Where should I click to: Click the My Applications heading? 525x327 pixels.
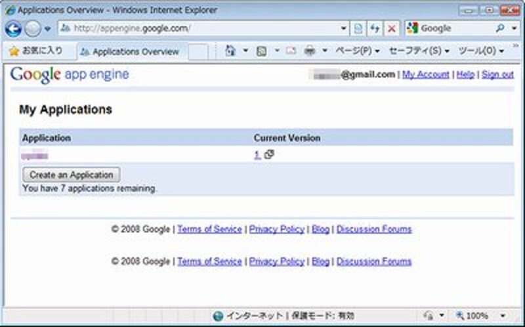[x=66, y=110]
